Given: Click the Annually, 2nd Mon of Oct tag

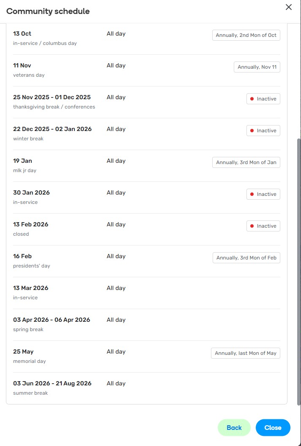Looking at the screenshot, I should click(x=246, y=35).
